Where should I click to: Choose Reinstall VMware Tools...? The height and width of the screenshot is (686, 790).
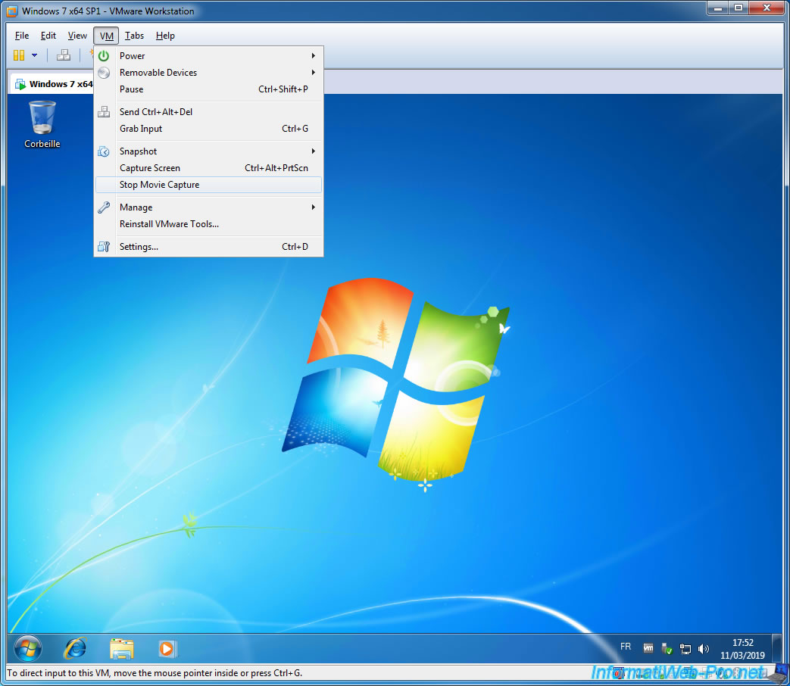pyautogui.click(x=208, y=224)
